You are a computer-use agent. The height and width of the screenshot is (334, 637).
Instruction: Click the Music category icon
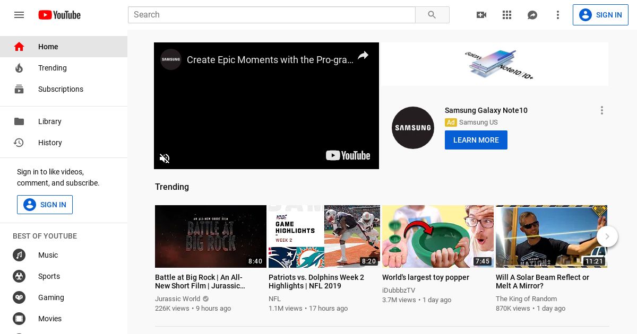click(x=19, y=255)
